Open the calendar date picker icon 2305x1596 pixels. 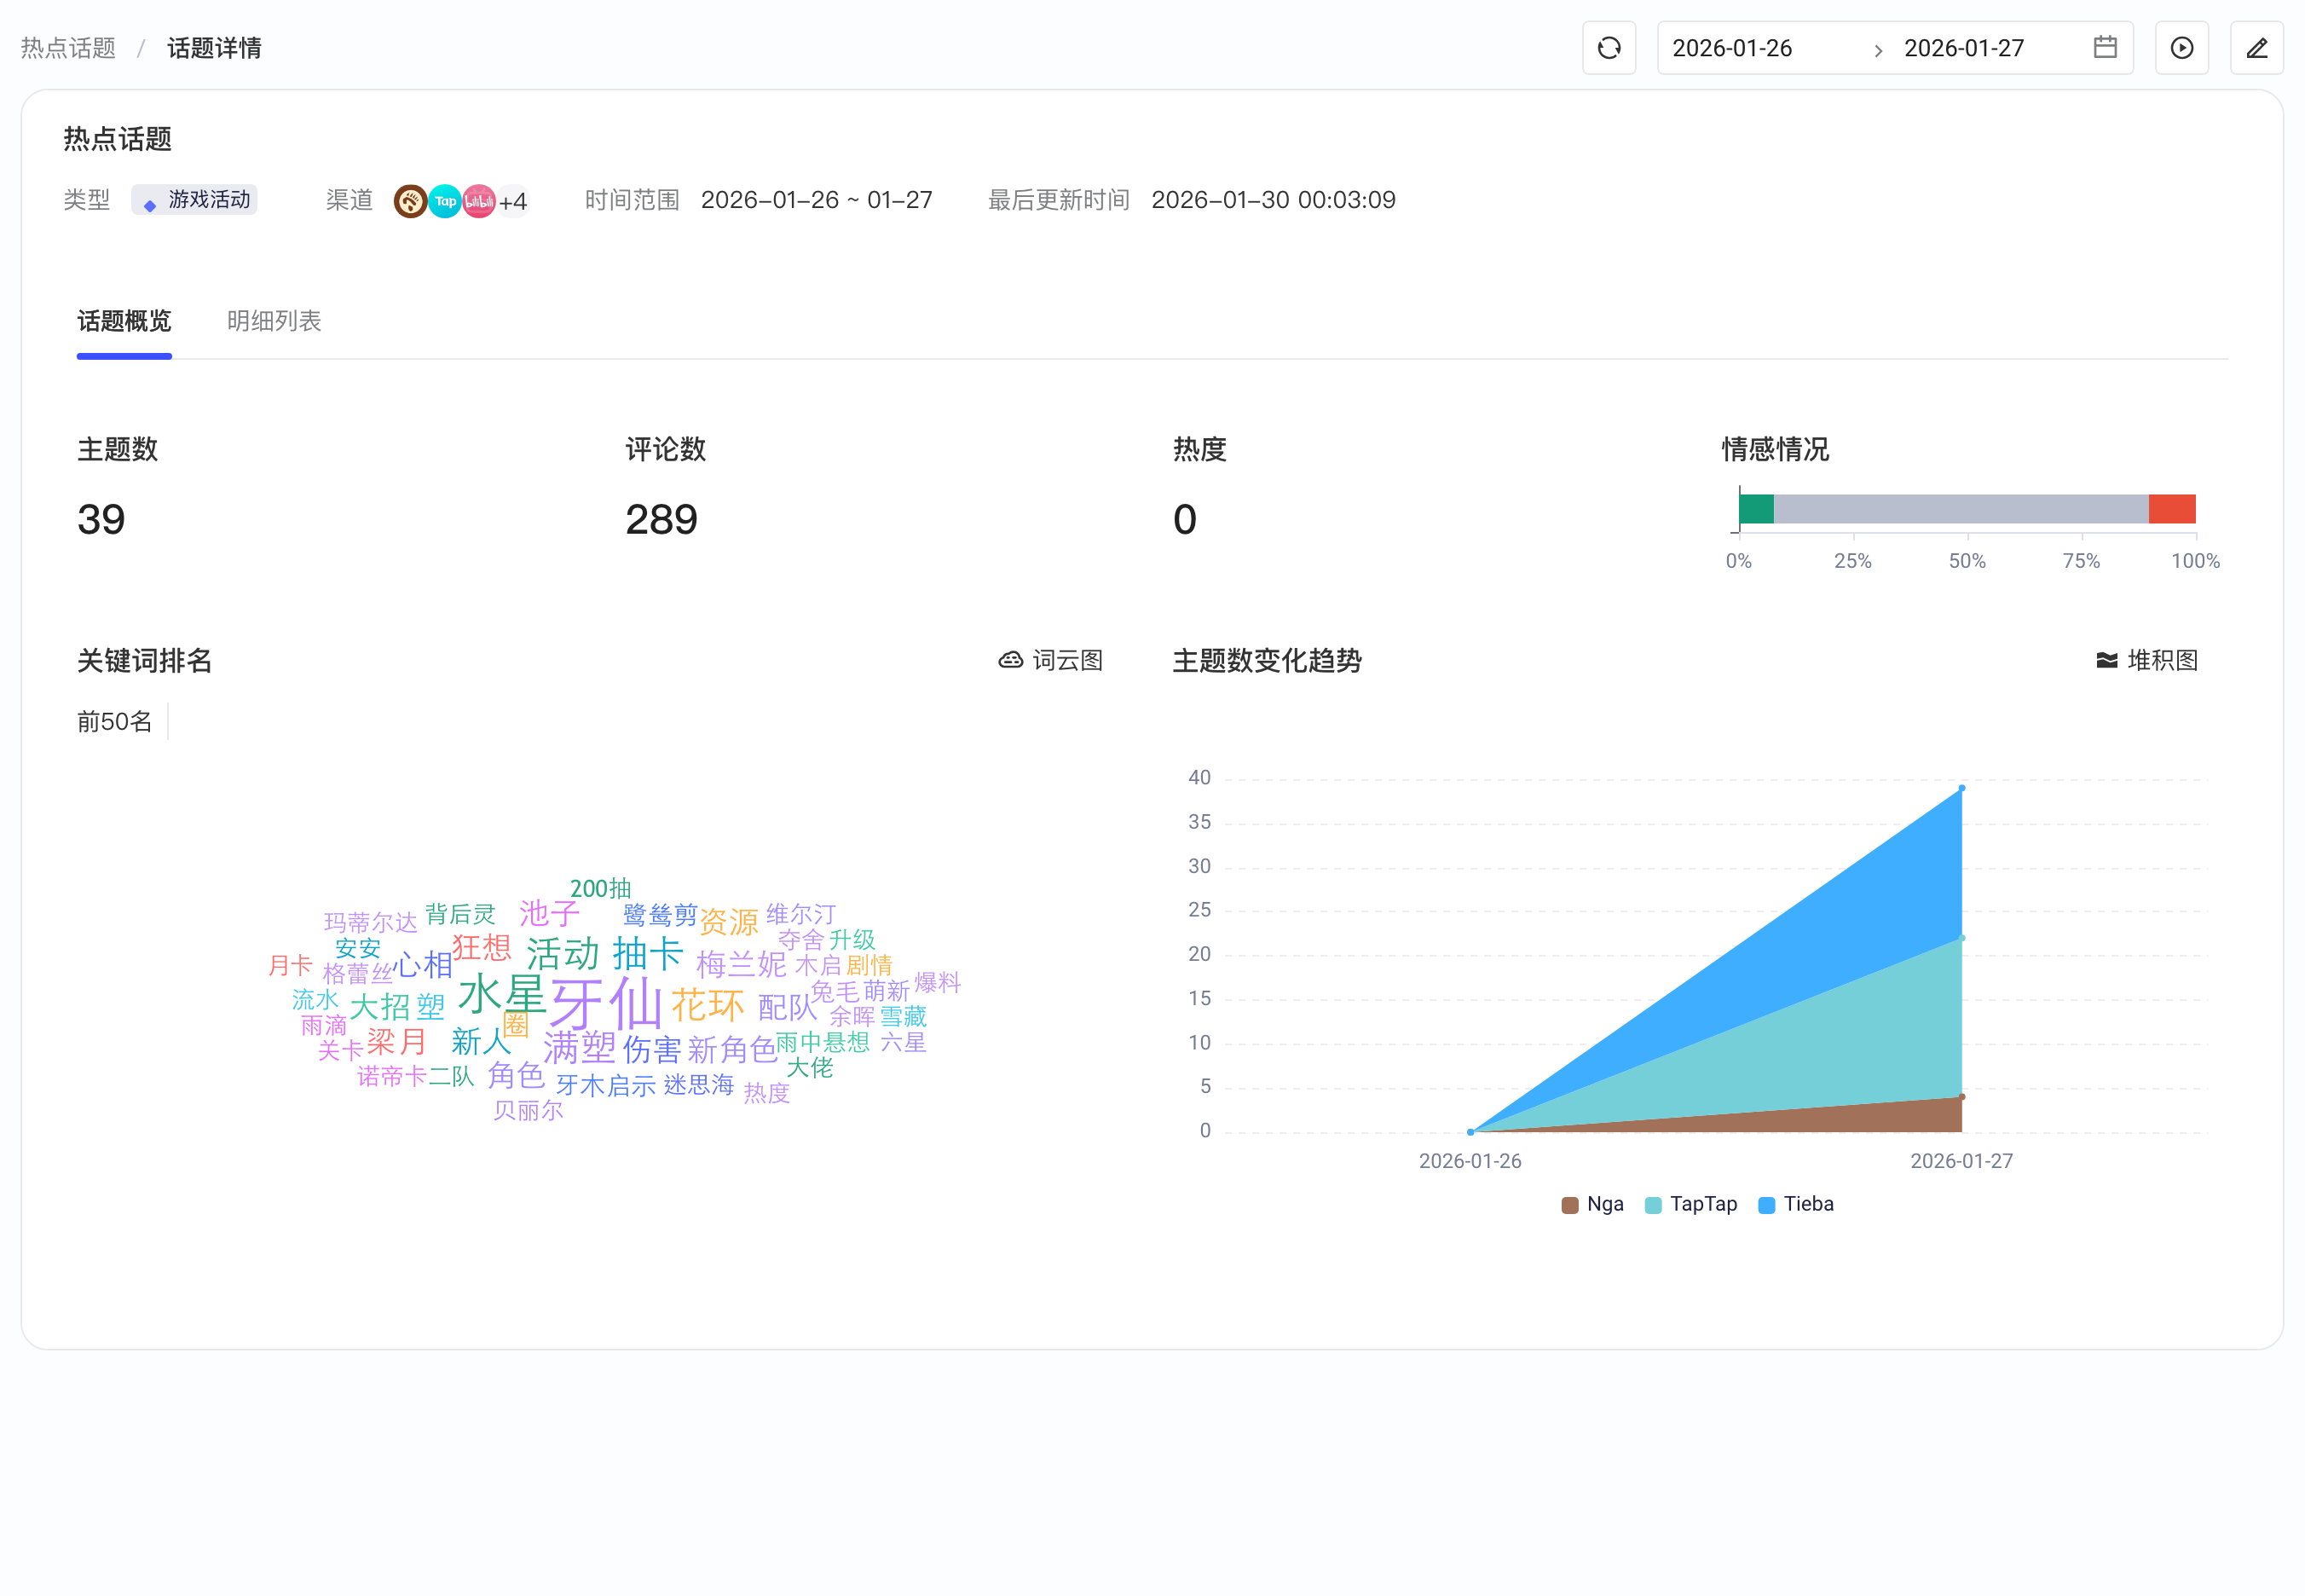pyautogui.click(x=2104, y=47)
